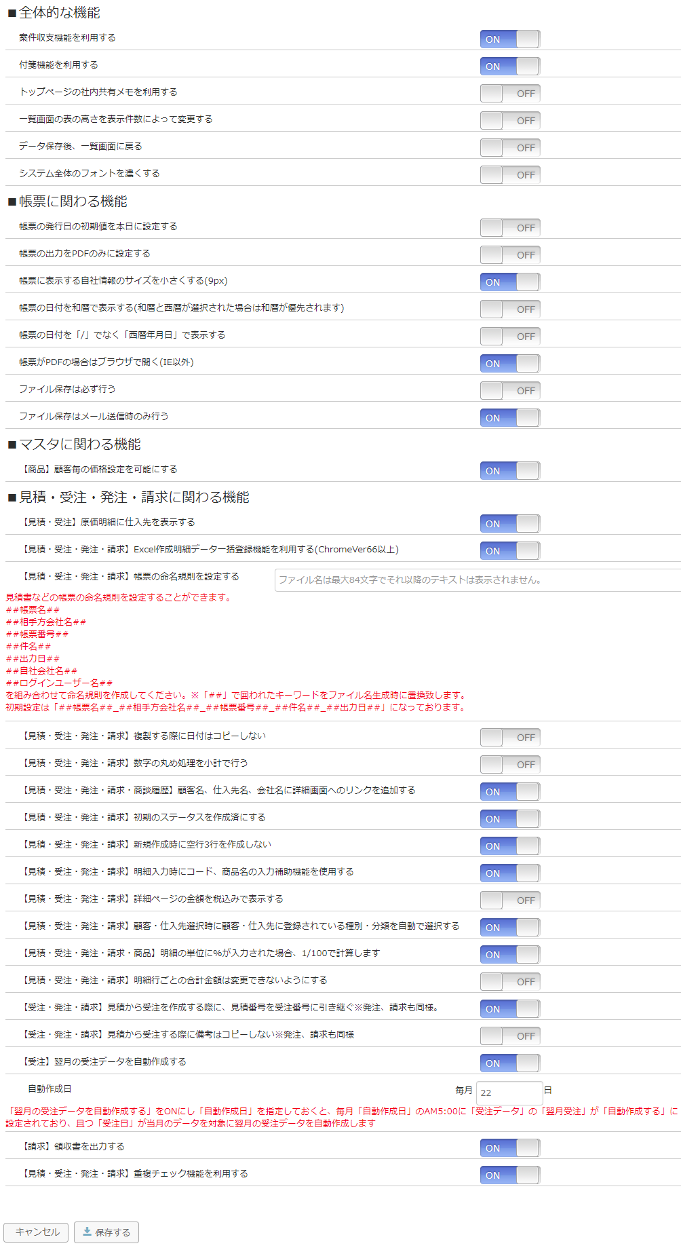Viewport: 681px width, 1250px height.
Task: Click the 毎月 label before day field
Action: click(x=464, y=1091)
